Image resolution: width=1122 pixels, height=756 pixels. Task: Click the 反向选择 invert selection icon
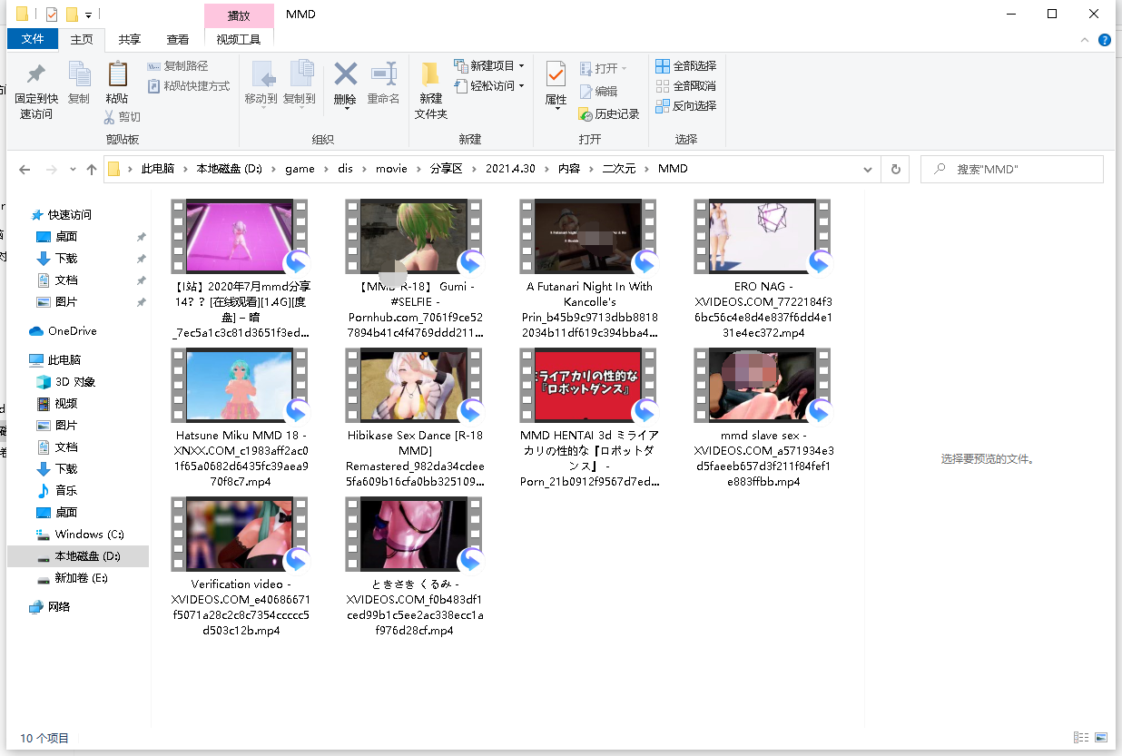click(662, 105)
